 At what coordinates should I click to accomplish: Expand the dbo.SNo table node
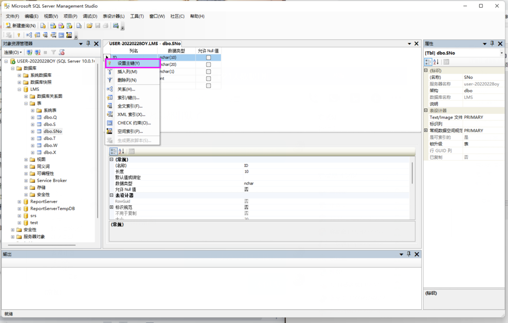click(33, 131)
